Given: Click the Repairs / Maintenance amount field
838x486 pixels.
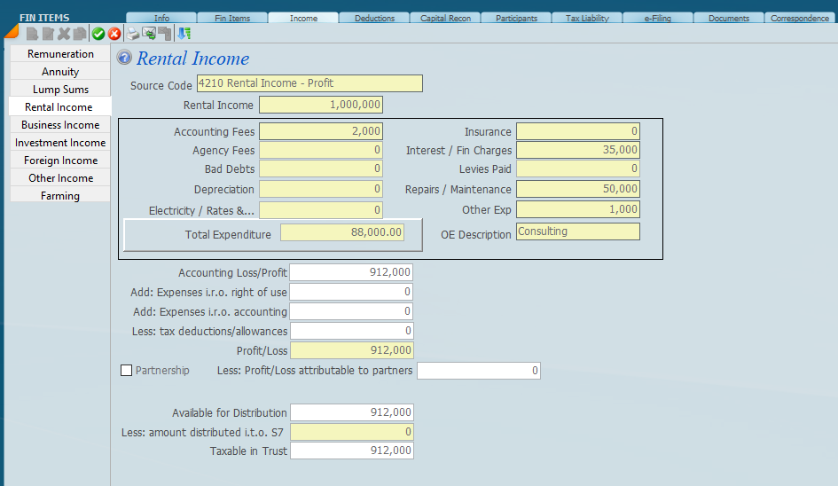Looking at the screenshot, I should (577, 189).
